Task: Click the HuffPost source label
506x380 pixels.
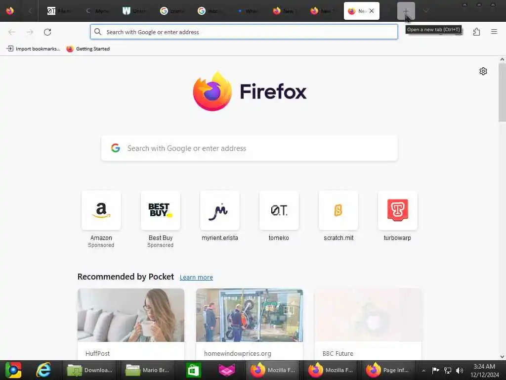Action: 97,353
